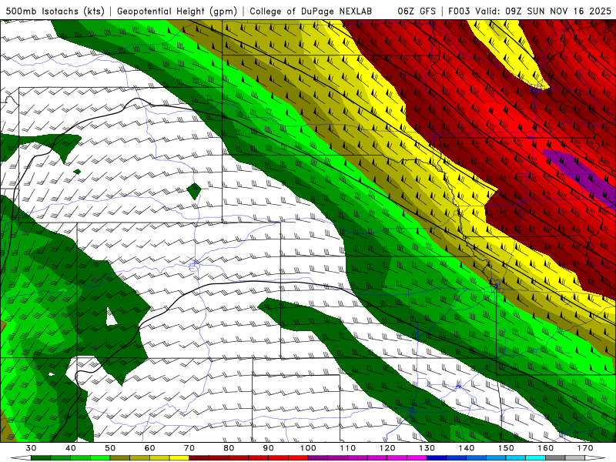Click the legend label "110"
Image resolution: width=616 pixels, height=462 pixels.
coord(348,448)
